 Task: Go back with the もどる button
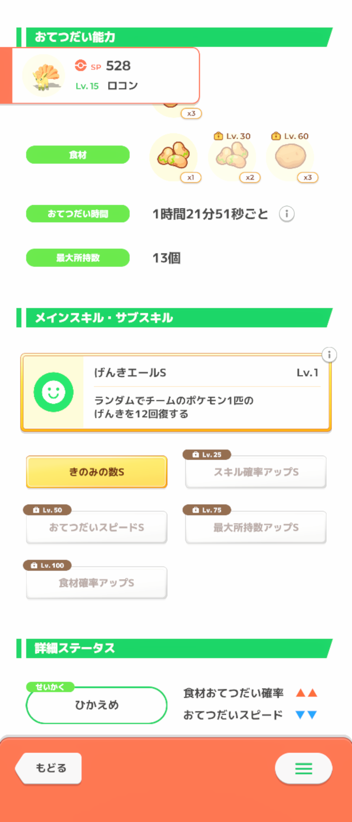pos(50,768)
